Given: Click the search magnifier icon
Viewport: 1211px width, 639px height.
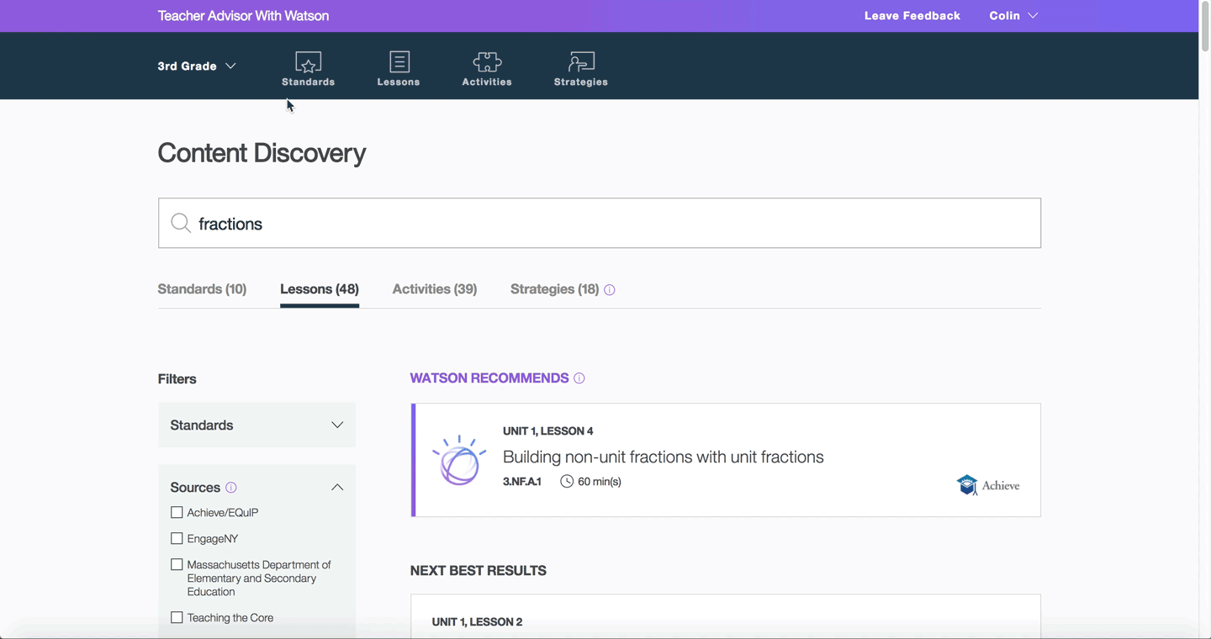Looking at the screenshot, I should [181, 223].
